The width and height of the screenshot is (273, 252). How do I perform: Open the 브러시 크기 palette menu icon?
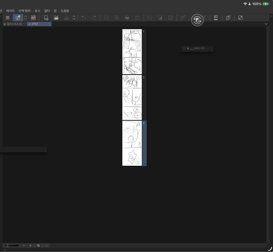point(184,48)
